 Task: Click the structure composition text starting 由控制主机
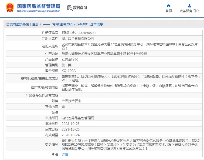(131, 78)
